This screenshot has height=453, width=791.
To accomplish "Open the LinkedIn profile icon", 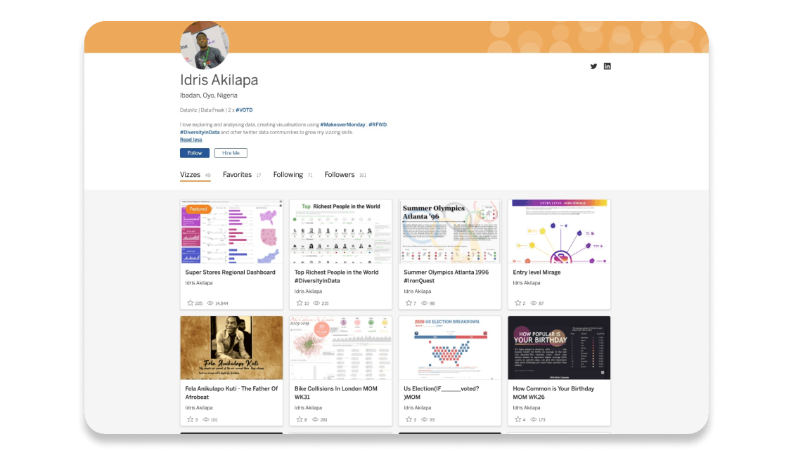I will click(x=607, y=66).
